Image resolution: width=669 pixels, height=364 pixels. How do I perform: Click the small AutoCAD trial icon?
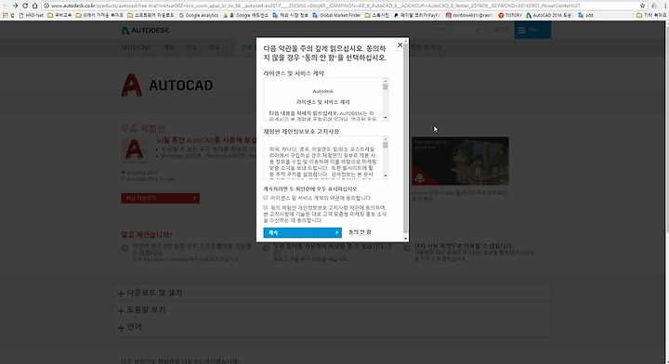click(x=134, y=150)
